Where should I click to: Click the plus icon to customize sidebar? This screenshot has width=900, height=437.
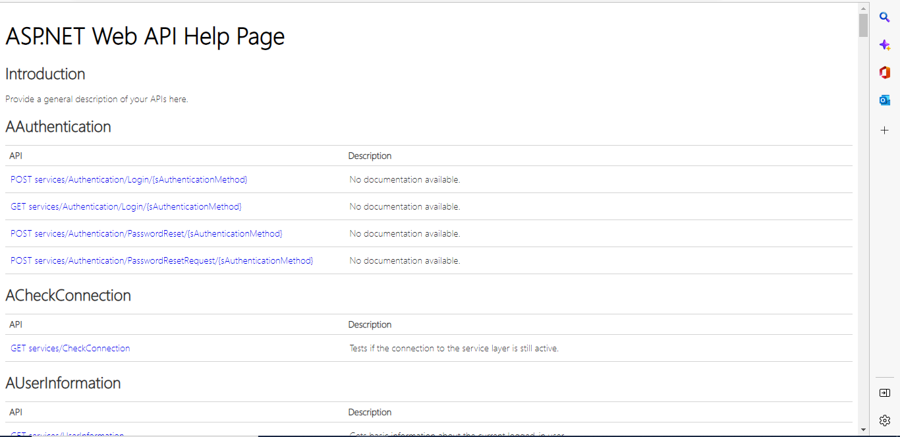(x=885, y=131)
